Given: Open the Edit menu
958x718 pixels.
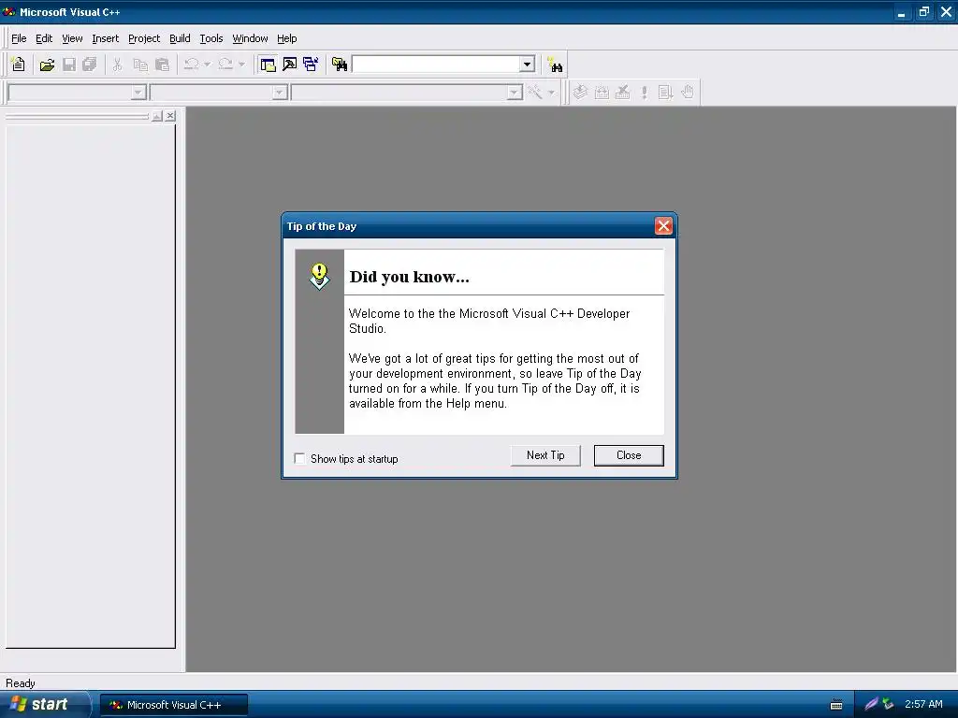Looking at the screenshot, I should tap(44, 38).
